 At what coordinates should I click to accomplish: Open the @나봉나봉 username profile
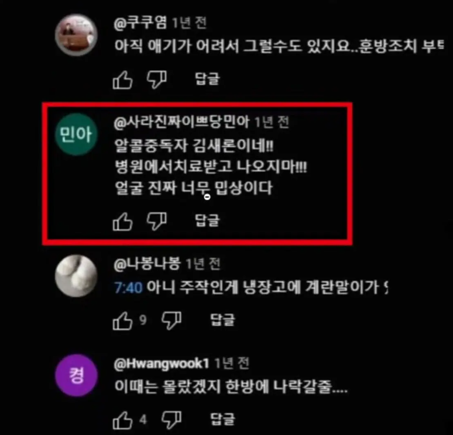tap(147, 264)
